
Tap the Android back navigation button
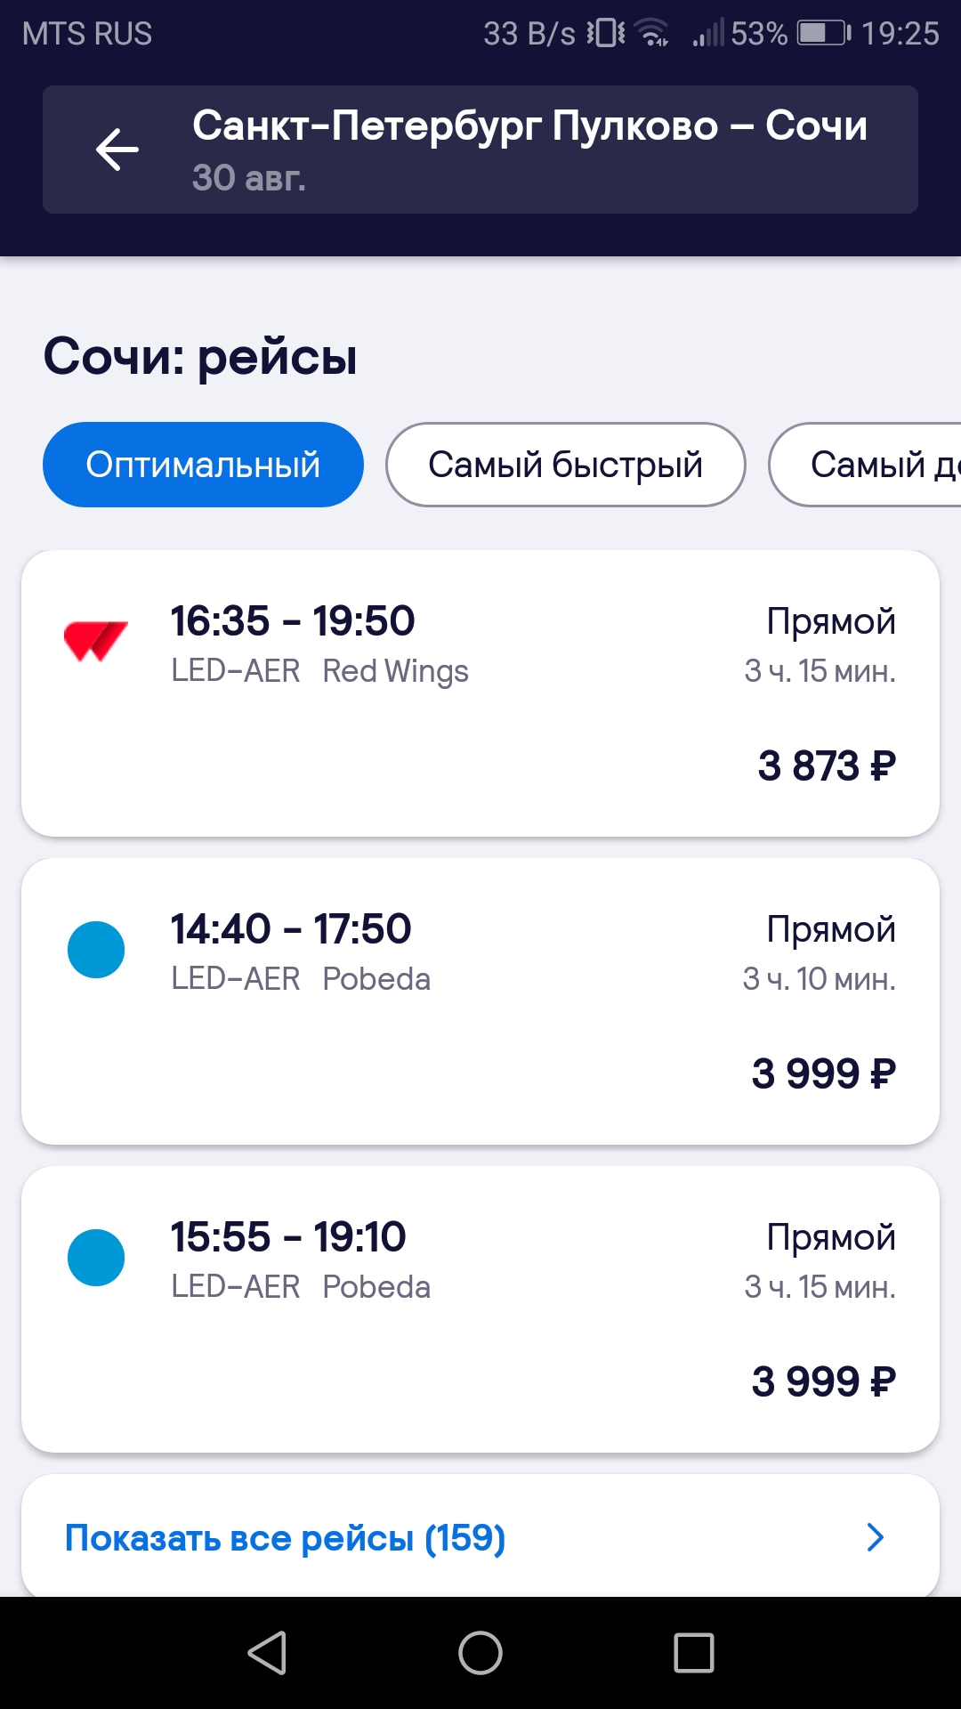pos(267,1653)
